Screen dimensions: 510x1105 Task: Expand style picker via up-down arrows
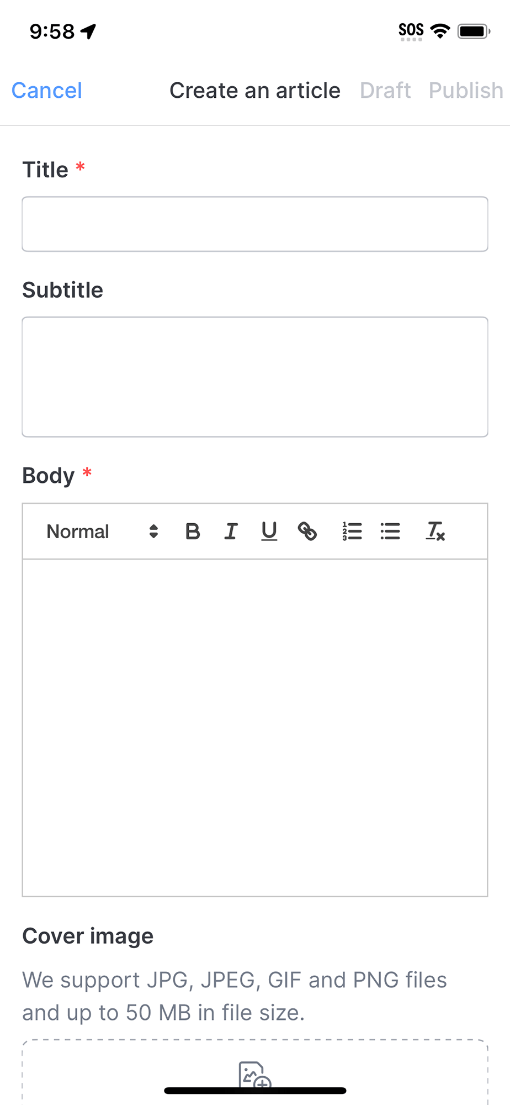pos(153,532)
